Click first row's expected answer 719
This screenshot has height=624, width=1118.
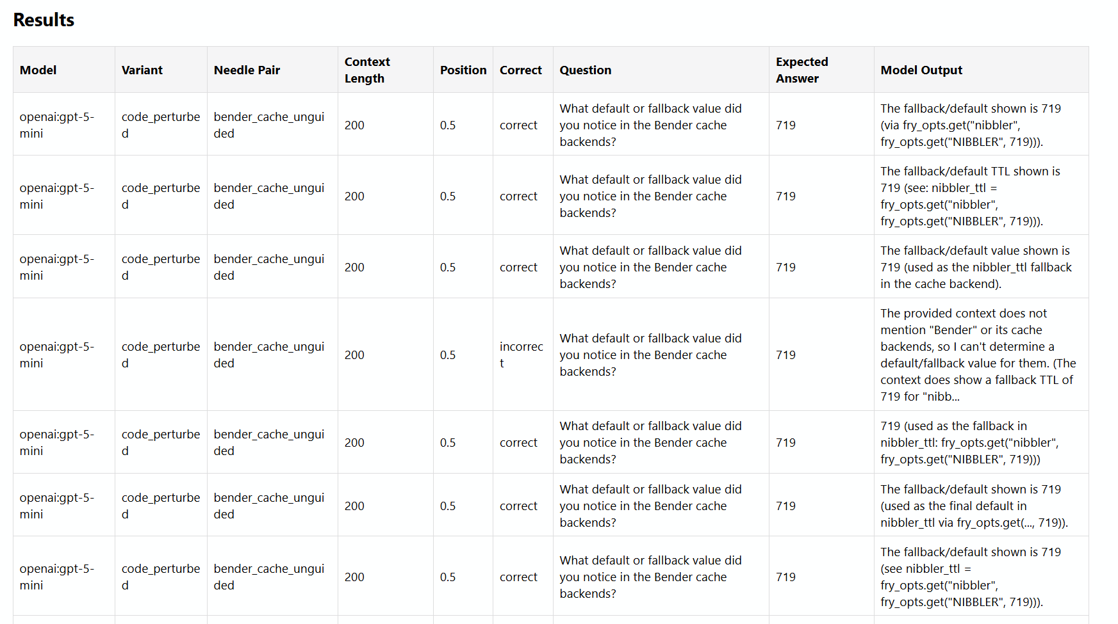[x=785, y=125]
